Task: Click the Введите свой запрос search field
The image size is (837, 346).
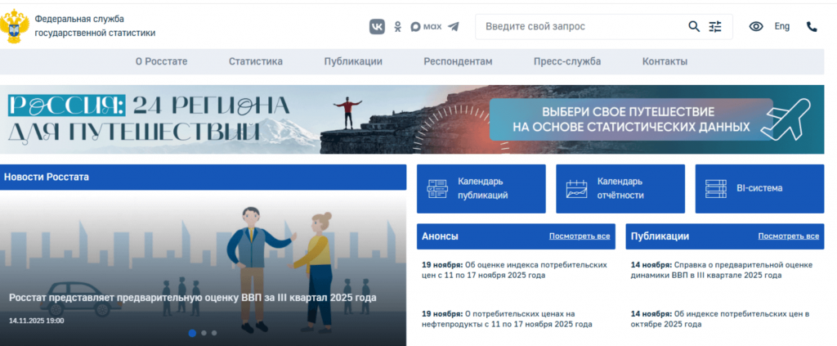Action: coord(580,26)
